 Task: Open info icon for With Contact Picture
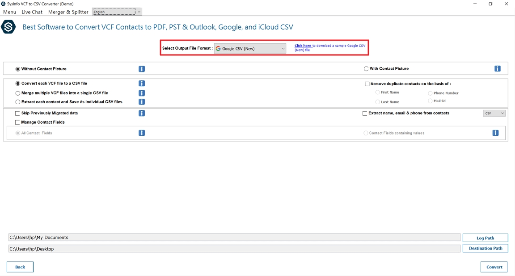(498, 69)
